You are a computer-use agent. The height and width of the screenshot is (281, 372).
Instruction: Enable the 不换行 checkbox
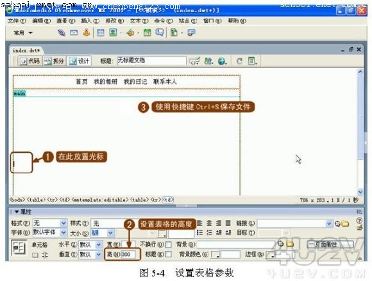point(168,244)
